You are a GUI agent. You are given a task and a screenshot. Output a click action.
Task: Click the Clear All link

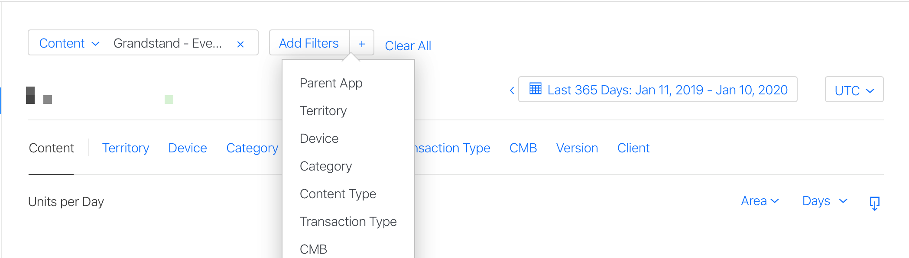click(x=408, y=46)
